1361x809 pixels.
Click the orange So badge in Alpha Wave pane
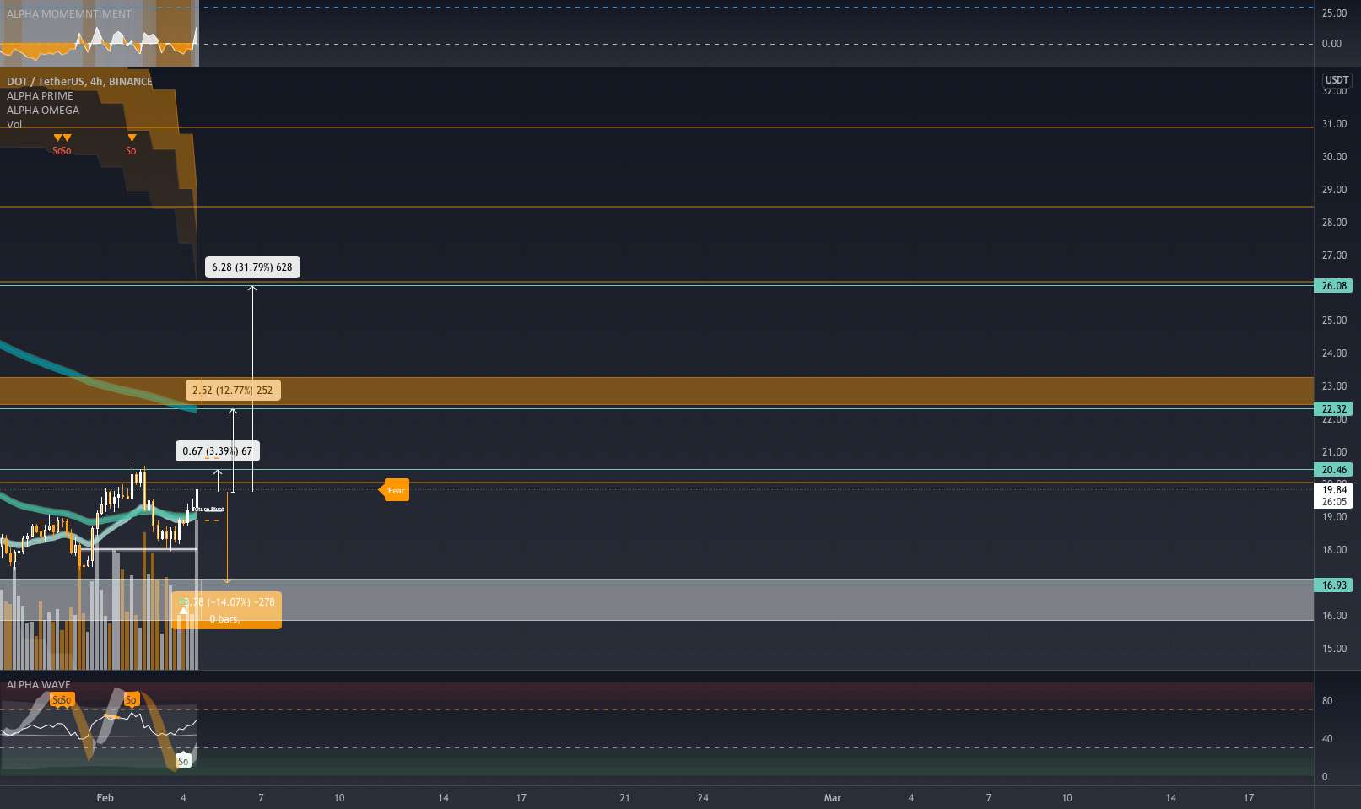point(131,699)
